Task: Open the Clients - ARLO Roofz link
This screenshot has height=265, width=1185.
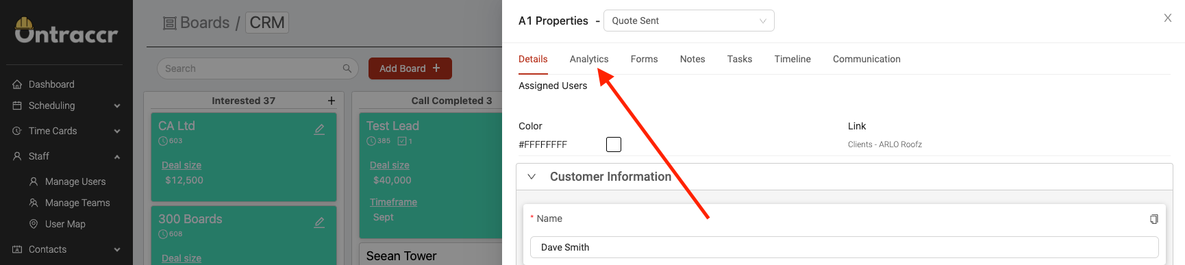Action: (885, 144)
